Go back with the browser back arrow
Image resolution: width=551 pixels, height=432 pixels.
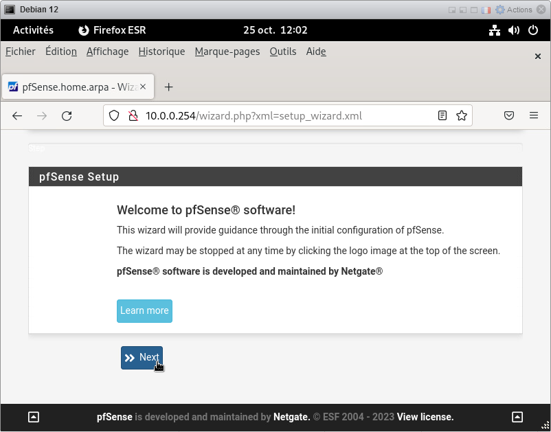pos(17,116)
